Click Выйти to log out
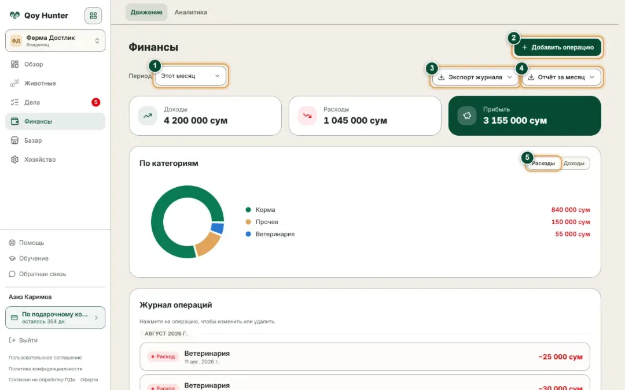Viewport: 625px width, 390px height. 28,340
